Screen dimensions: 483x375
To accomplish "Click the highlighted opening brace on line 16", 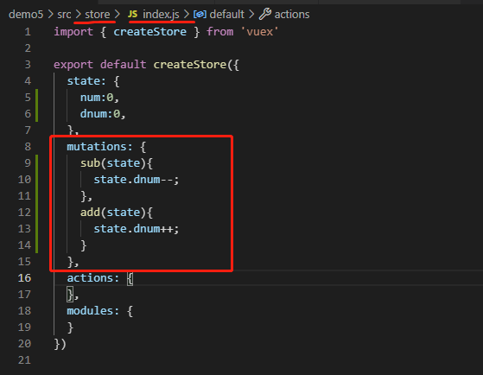I will point(130,279).
